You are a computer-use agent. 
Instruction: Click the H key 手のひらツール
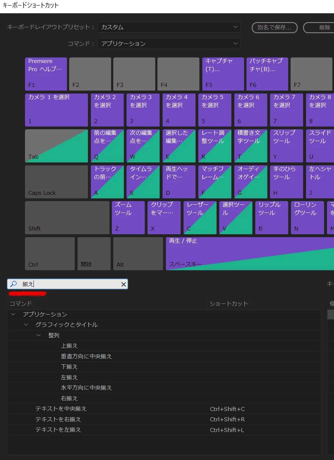click(x=287, y=182)
